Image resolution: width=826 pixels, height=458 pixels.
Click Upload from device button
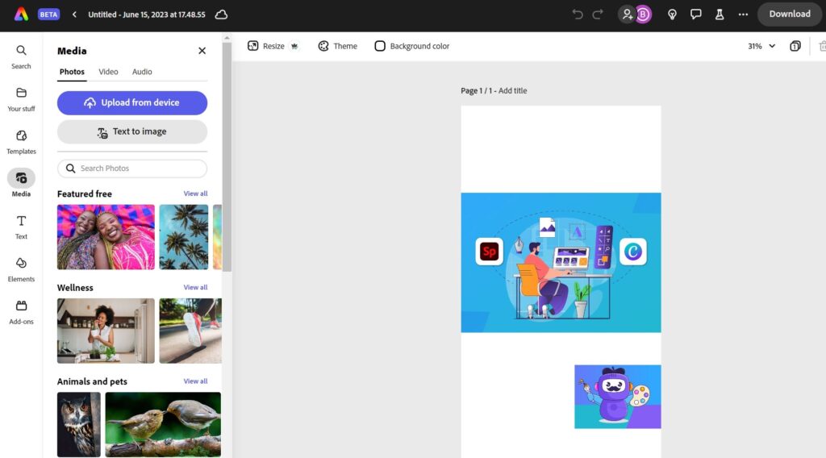[132, 102]
